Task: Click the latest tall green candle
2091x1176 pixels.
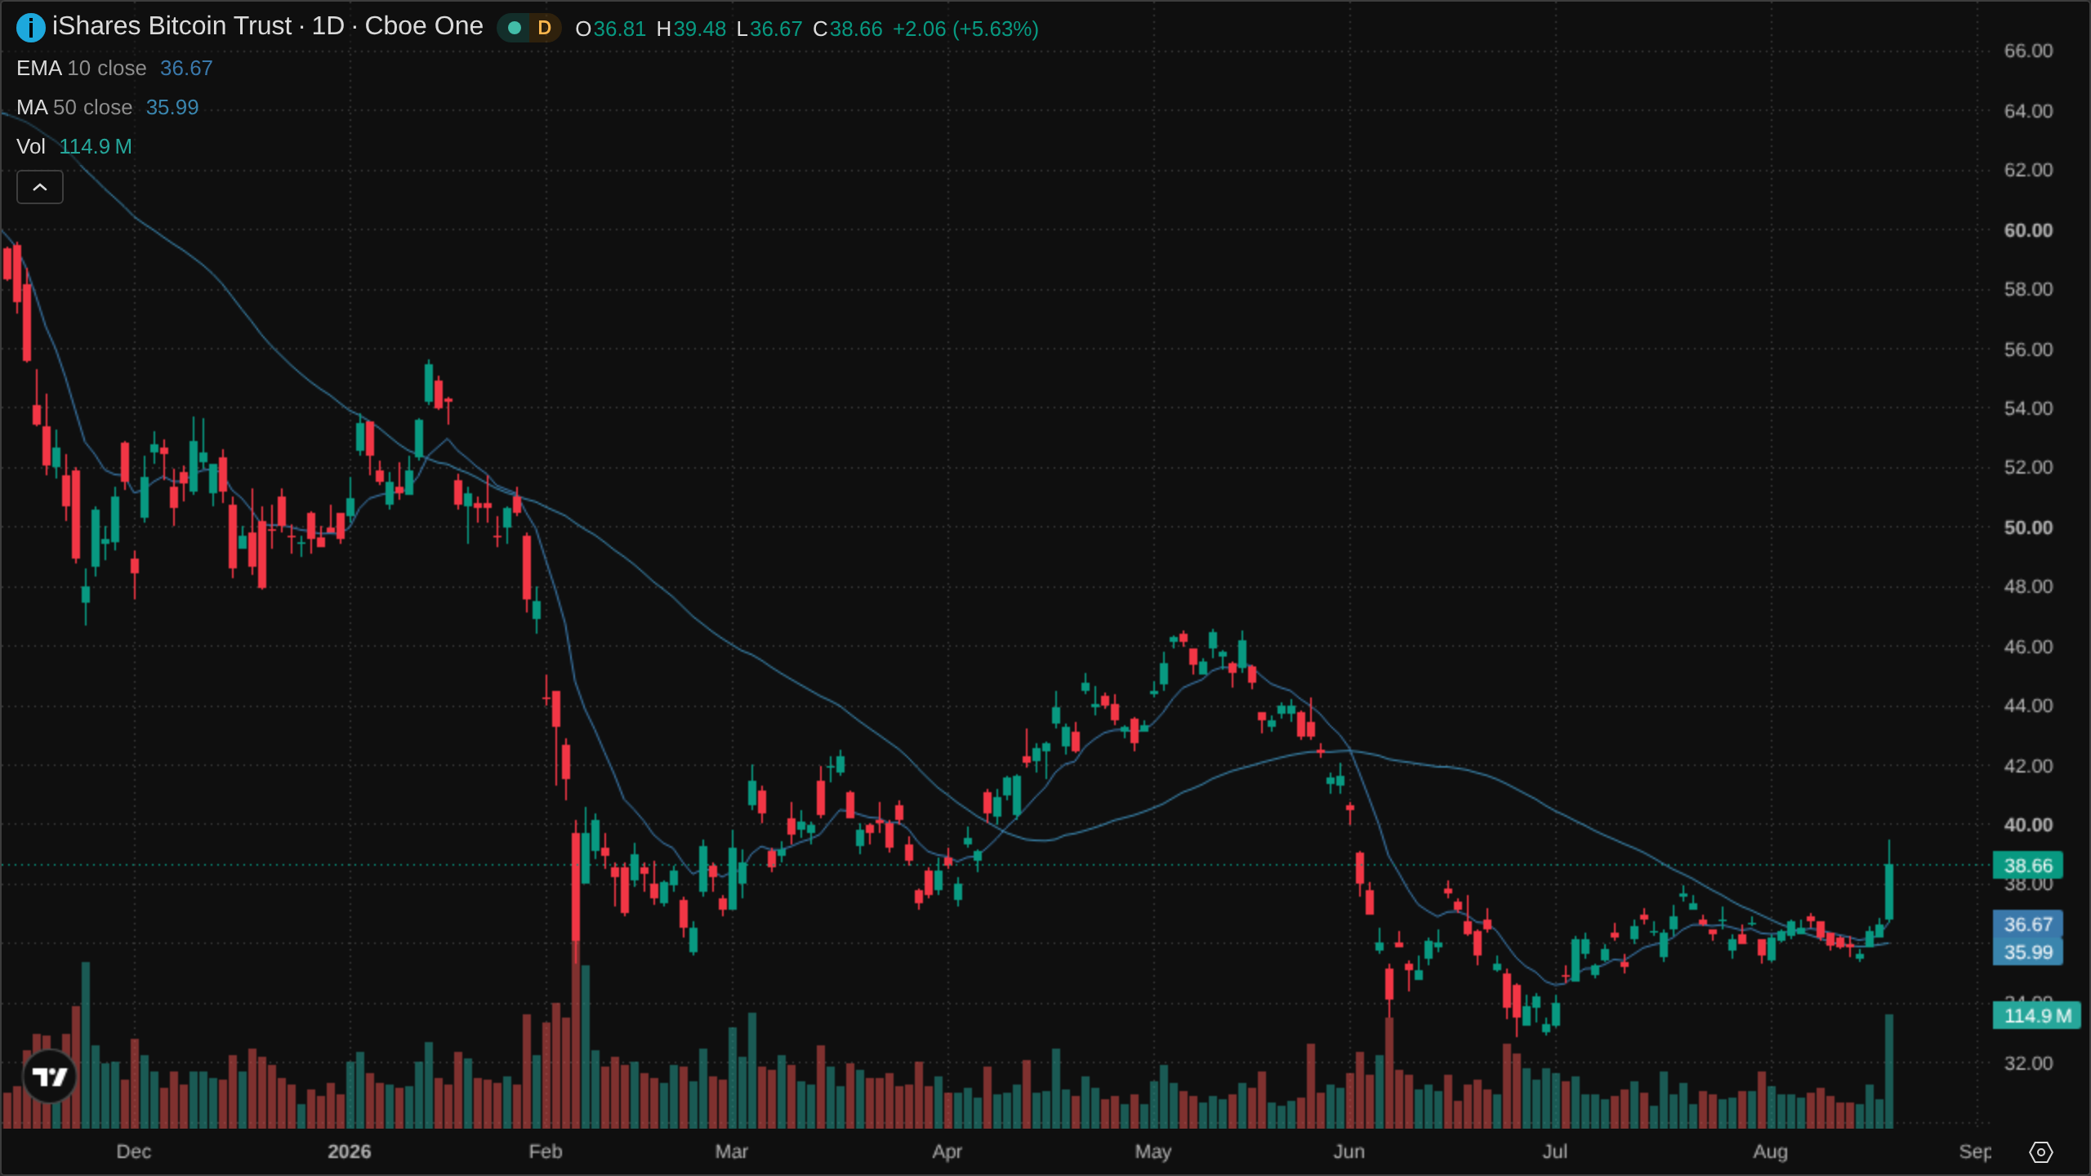Action: [x=1889, y=892]
